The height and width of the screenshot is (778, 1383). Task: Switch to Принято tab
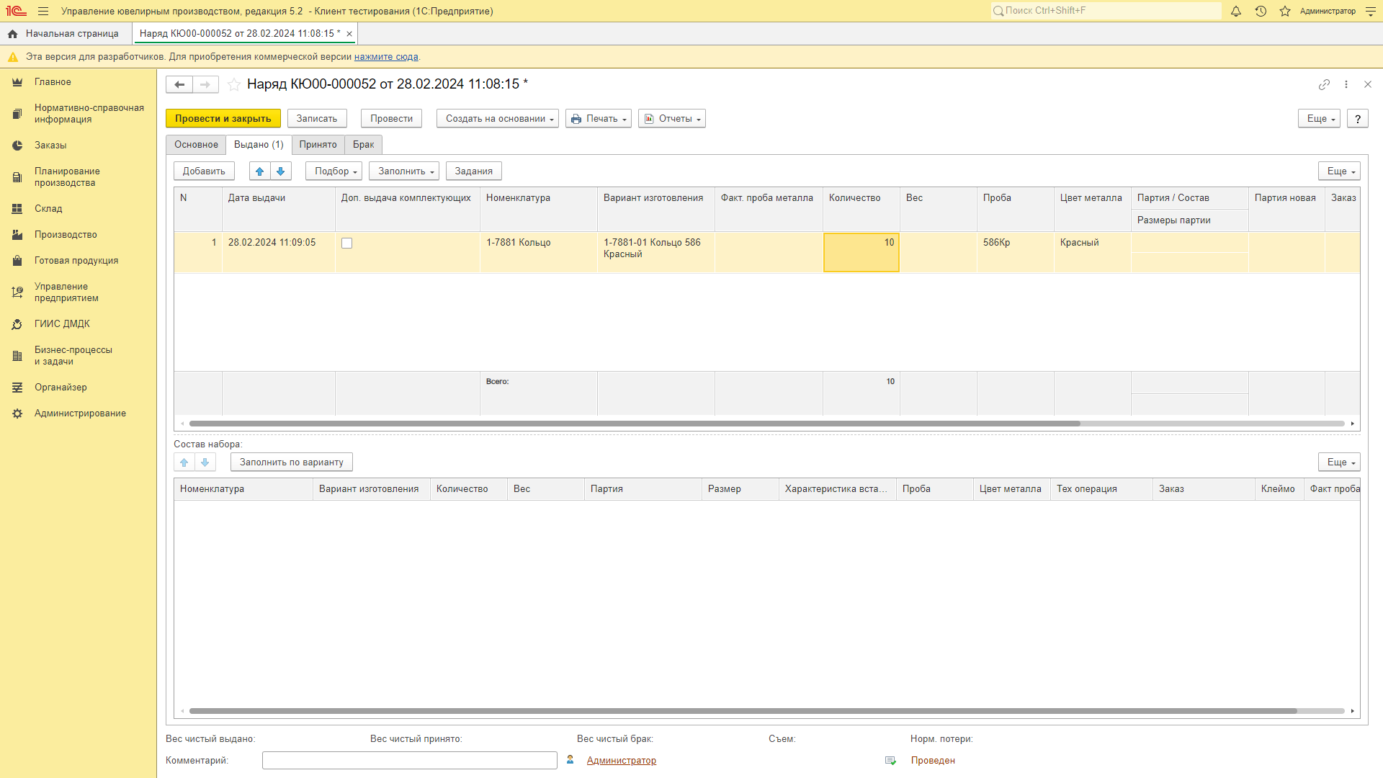[318, 145]
